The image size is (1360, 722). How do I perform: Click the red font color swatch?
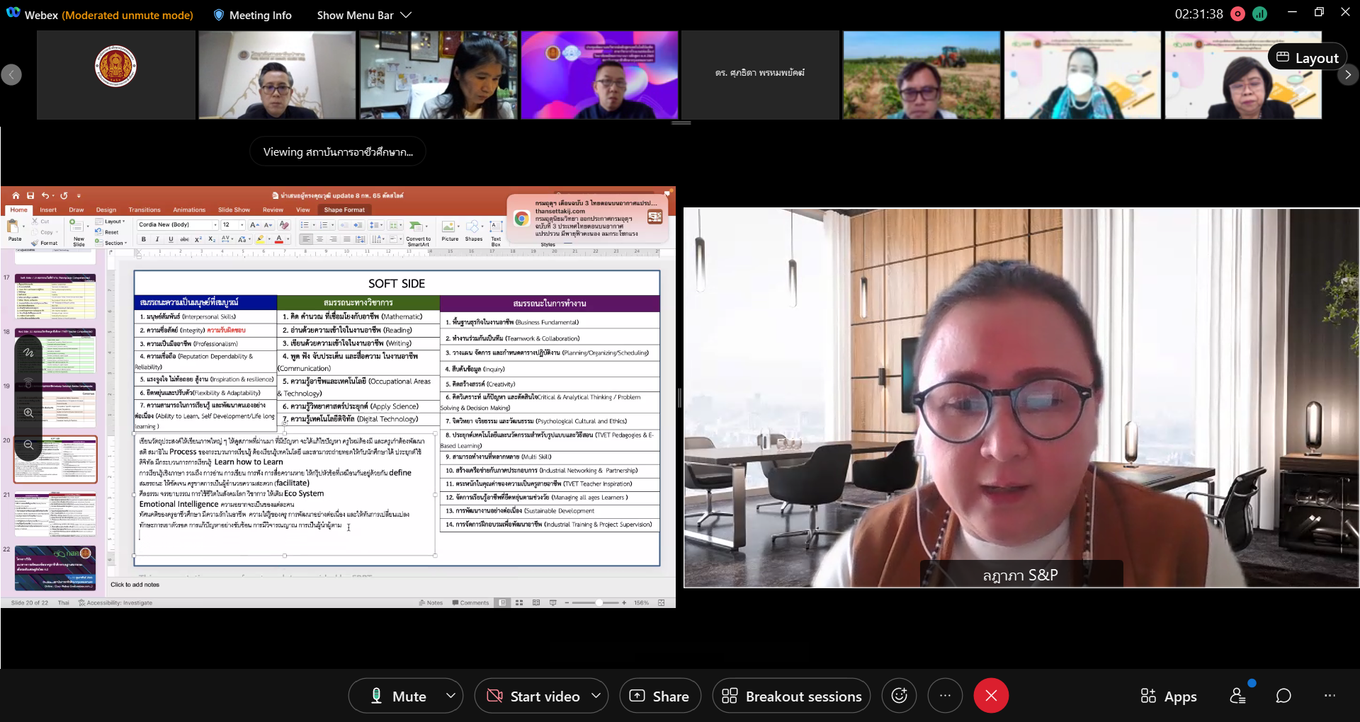tap(279, 239)
